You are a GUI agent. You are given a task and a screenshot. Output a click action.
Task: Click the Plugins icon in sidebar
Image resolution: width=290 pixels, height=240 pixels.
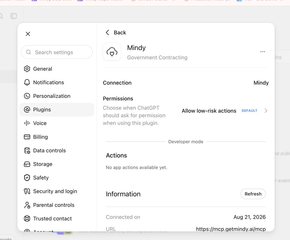(x=27, y=110)
